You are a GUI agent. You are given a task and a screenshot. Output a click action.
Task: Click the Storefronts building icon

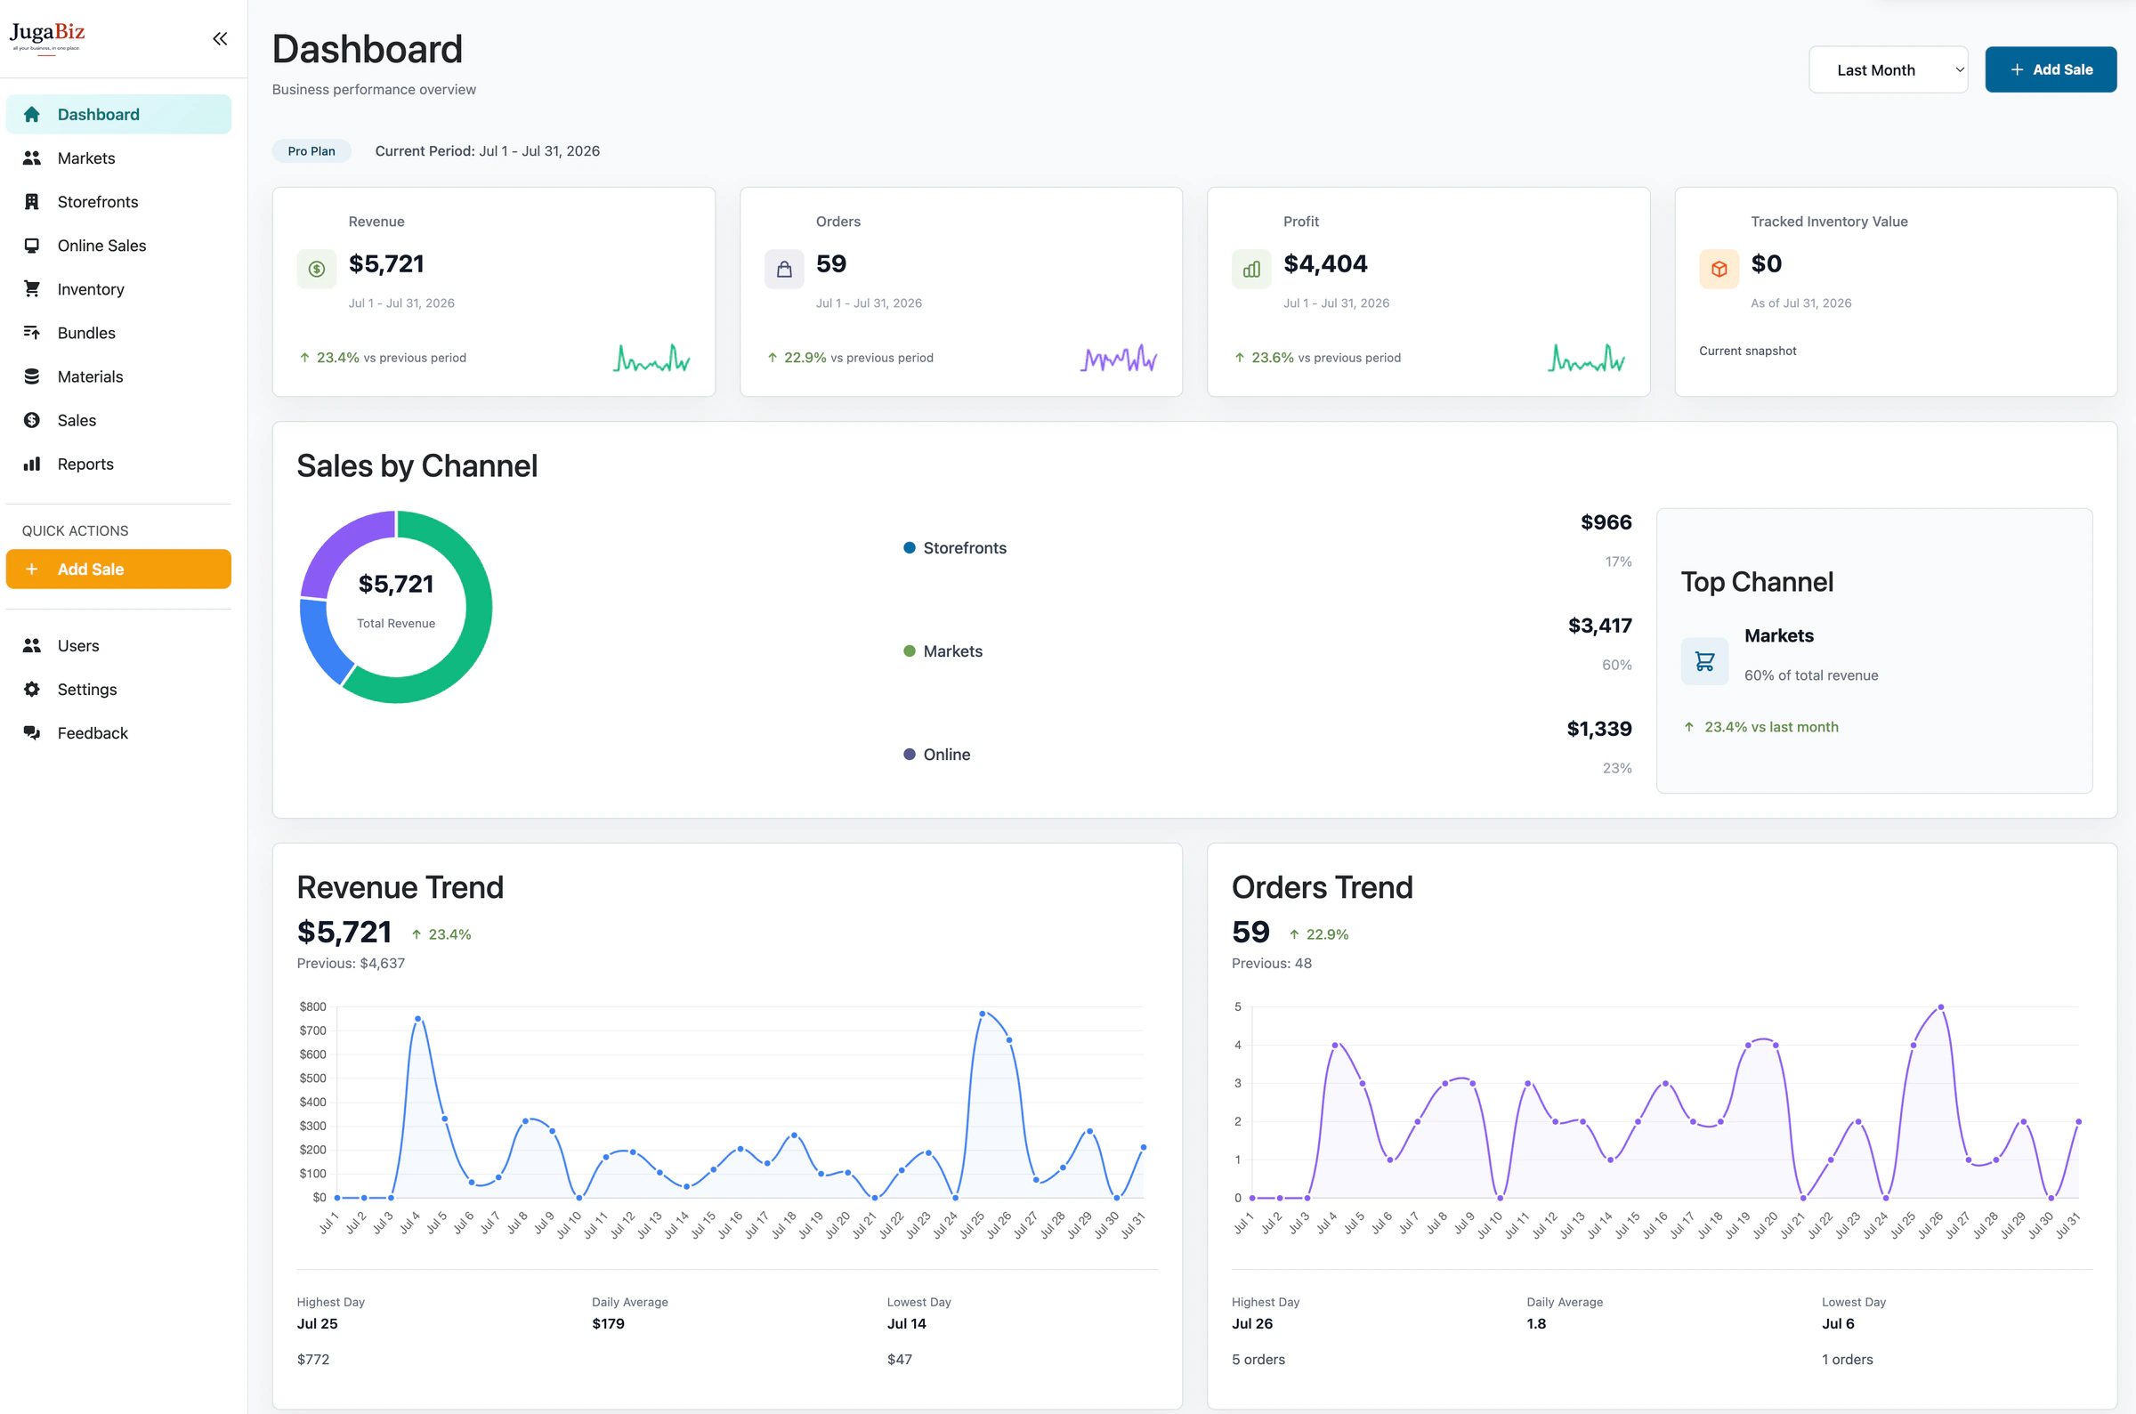[x=31, y=202]
